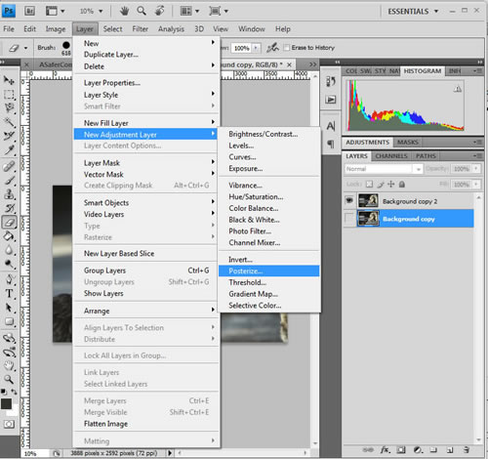Open the Filter menu

point(140,29)
